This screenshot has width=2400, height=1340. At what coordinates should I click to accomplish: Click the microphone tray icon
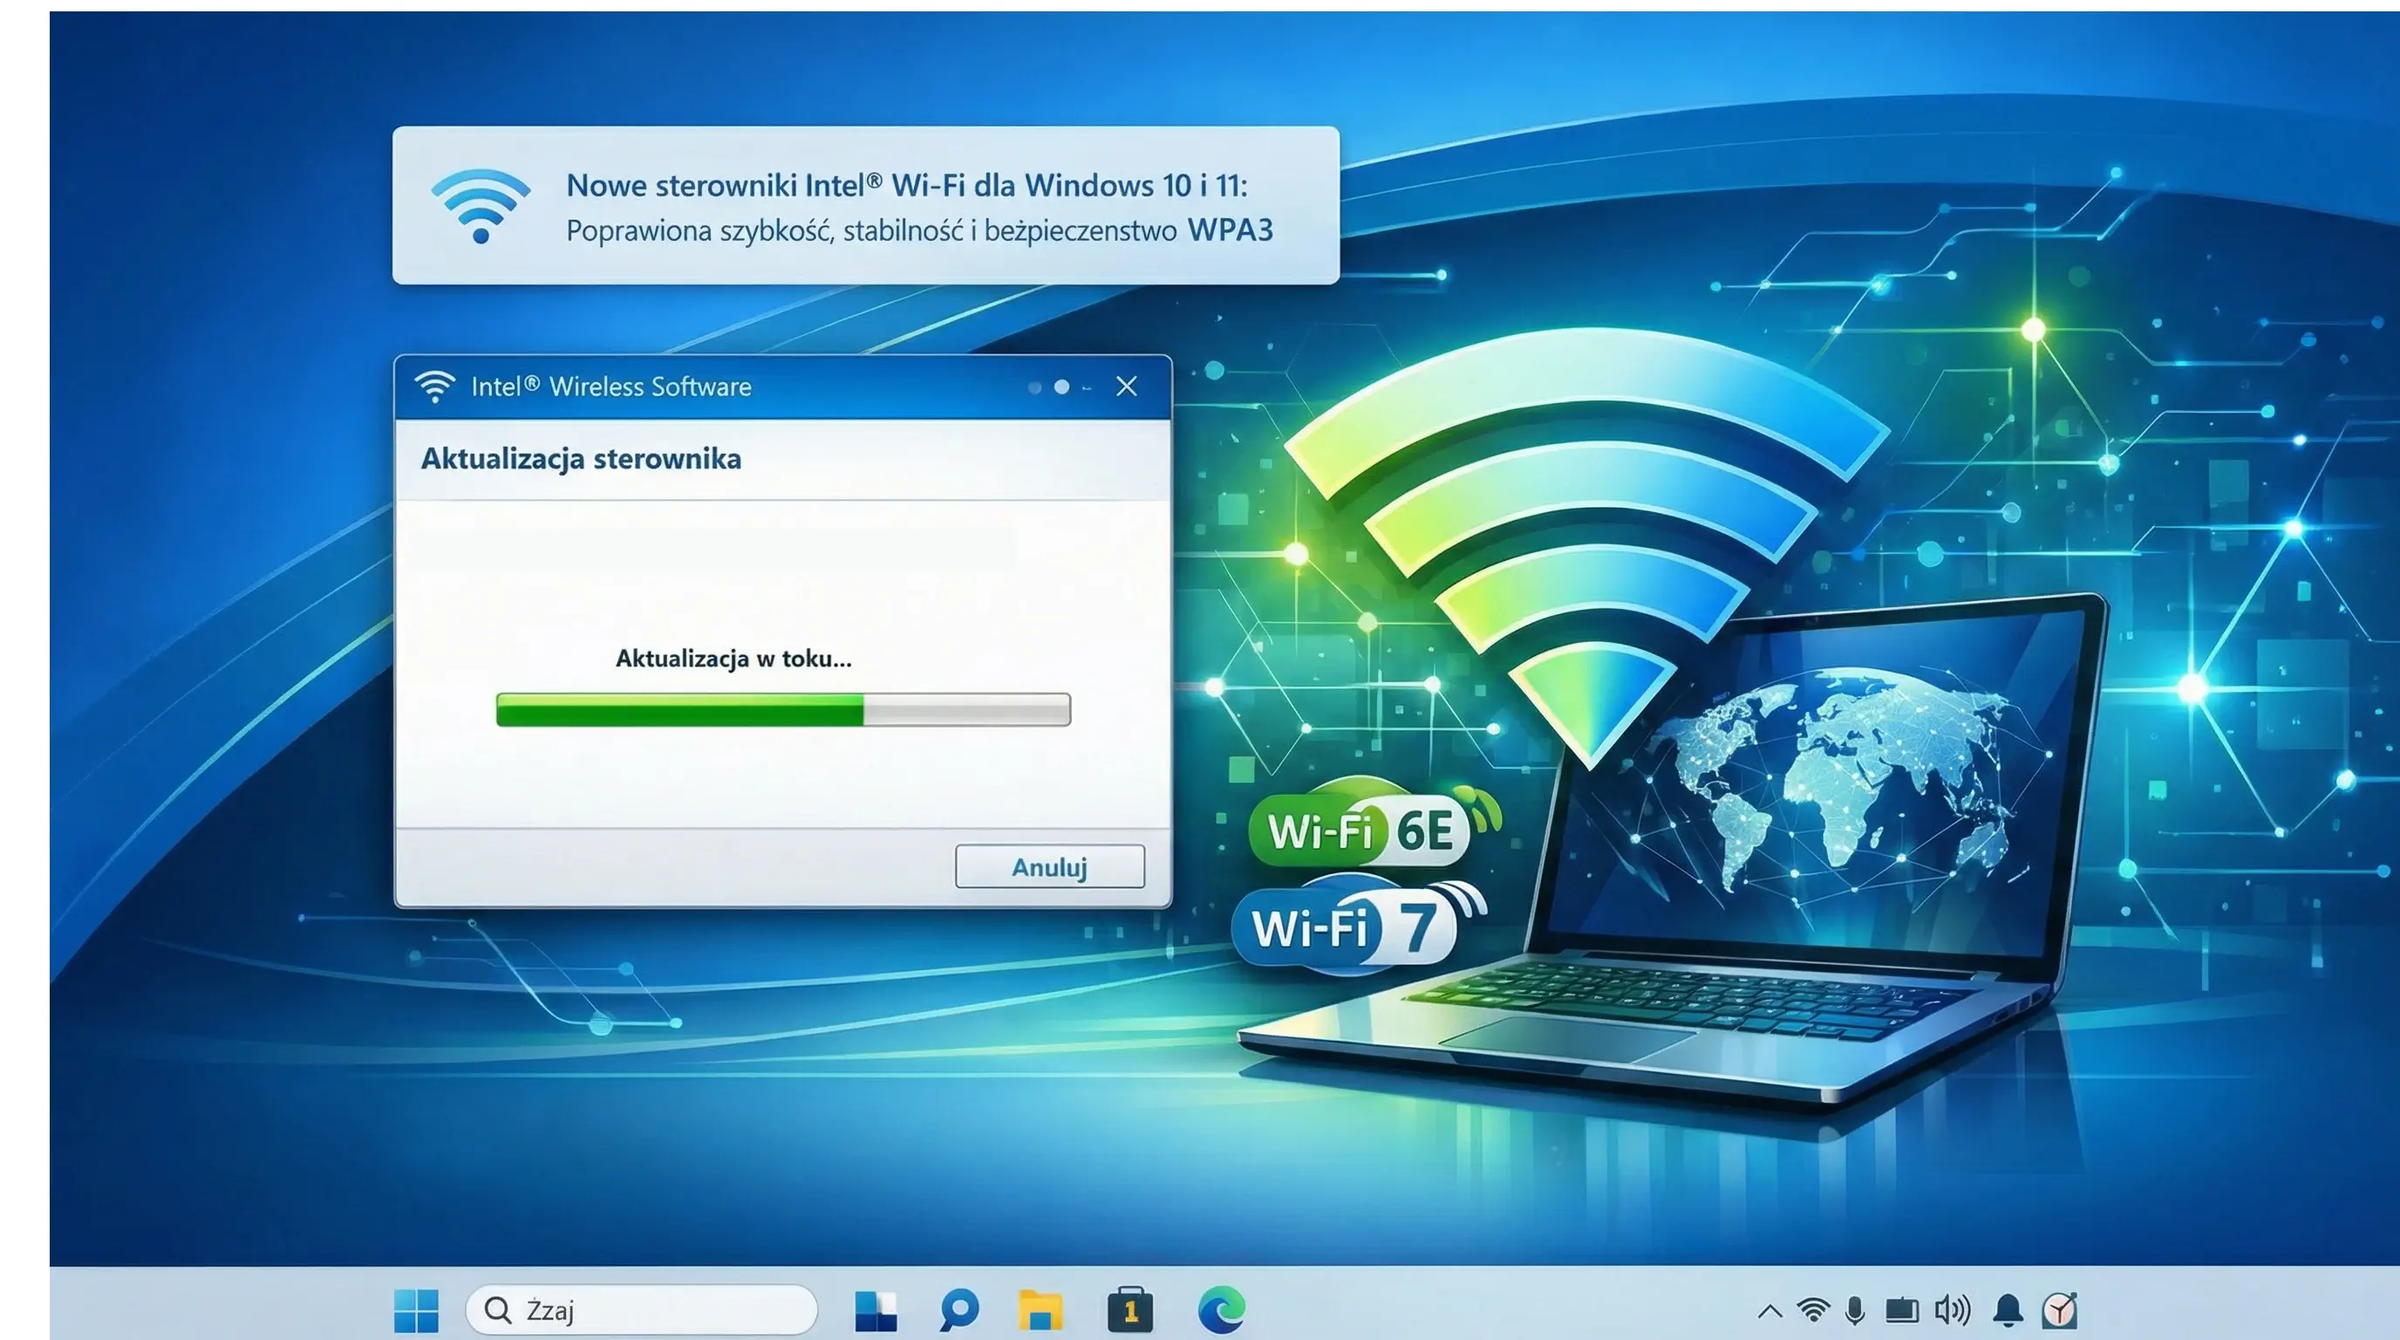(1854, 1310)
